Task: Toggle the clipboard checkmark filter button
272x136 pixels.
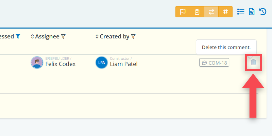Action: [197, 12]
